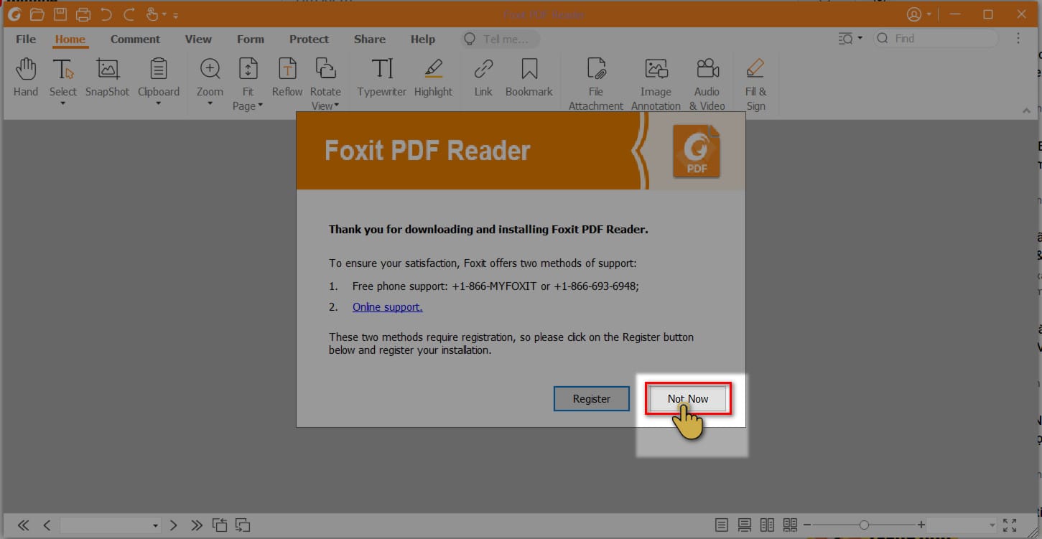The width and height of the screenshot is (1042, 539).
Task: Expand the Clipboard dropdown arrow
Action: (158, 104)
